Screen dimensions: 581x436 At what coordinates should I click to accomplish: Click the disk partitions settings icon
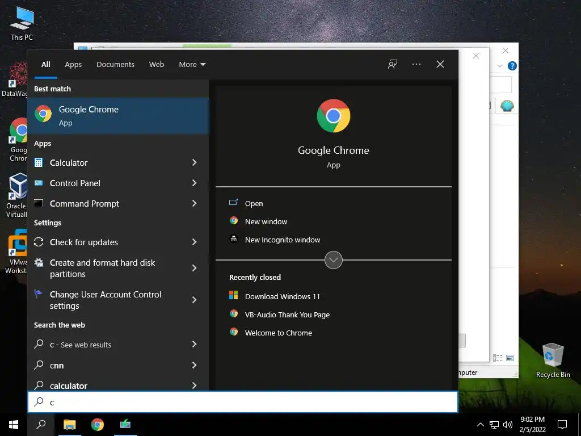pos(39,262)
